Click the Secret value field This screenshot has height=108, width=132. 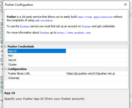(97, 60)
